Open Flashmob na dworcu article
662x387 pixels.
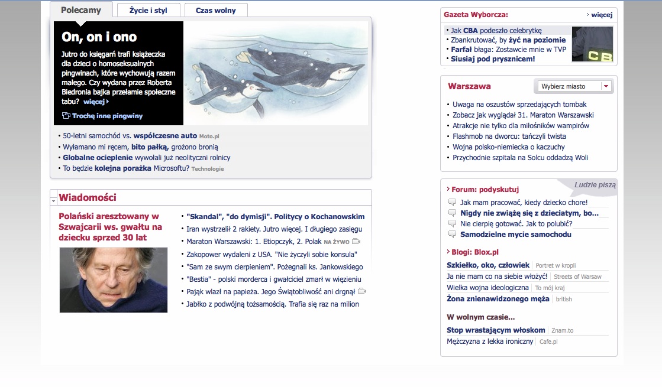click(509, 136)
